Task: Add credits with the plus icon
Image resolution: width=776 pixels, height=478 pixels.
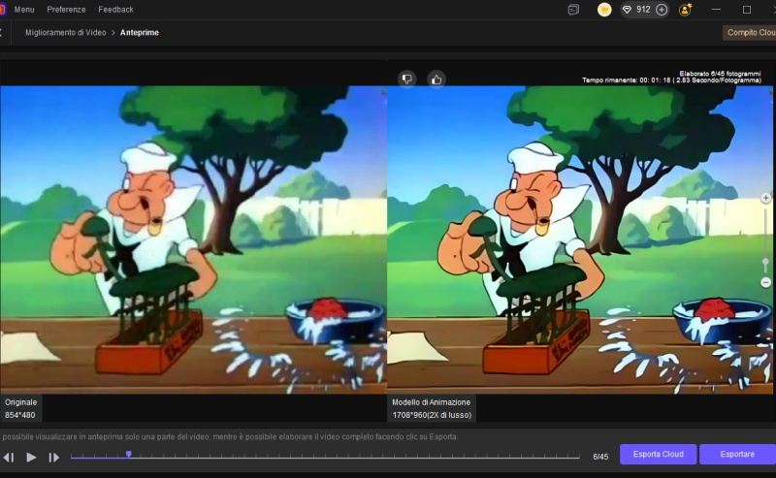Action: (x=662, y=10)
